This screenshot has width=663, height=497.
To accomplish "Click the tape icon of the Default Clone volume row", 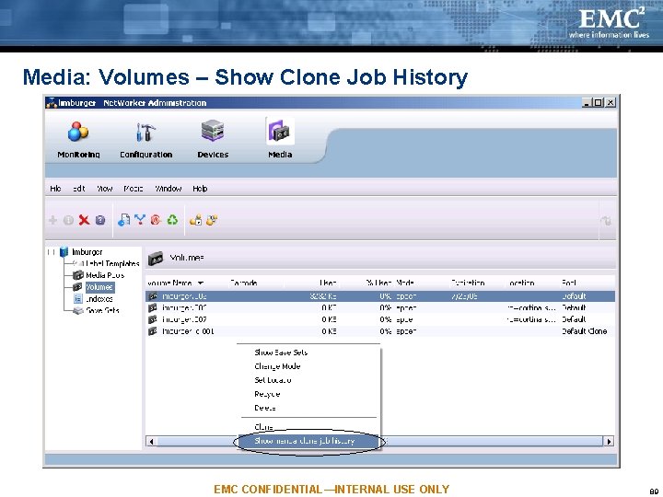I will (153, 331).
